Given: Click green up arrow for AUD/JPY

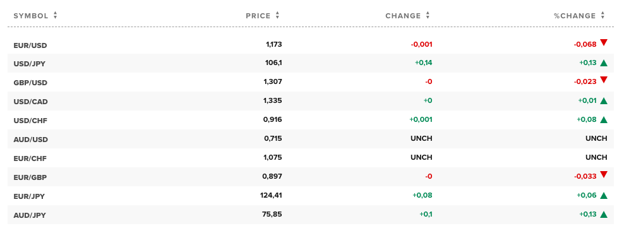Looking at the screenshot, I should click(x=604, y=215).
